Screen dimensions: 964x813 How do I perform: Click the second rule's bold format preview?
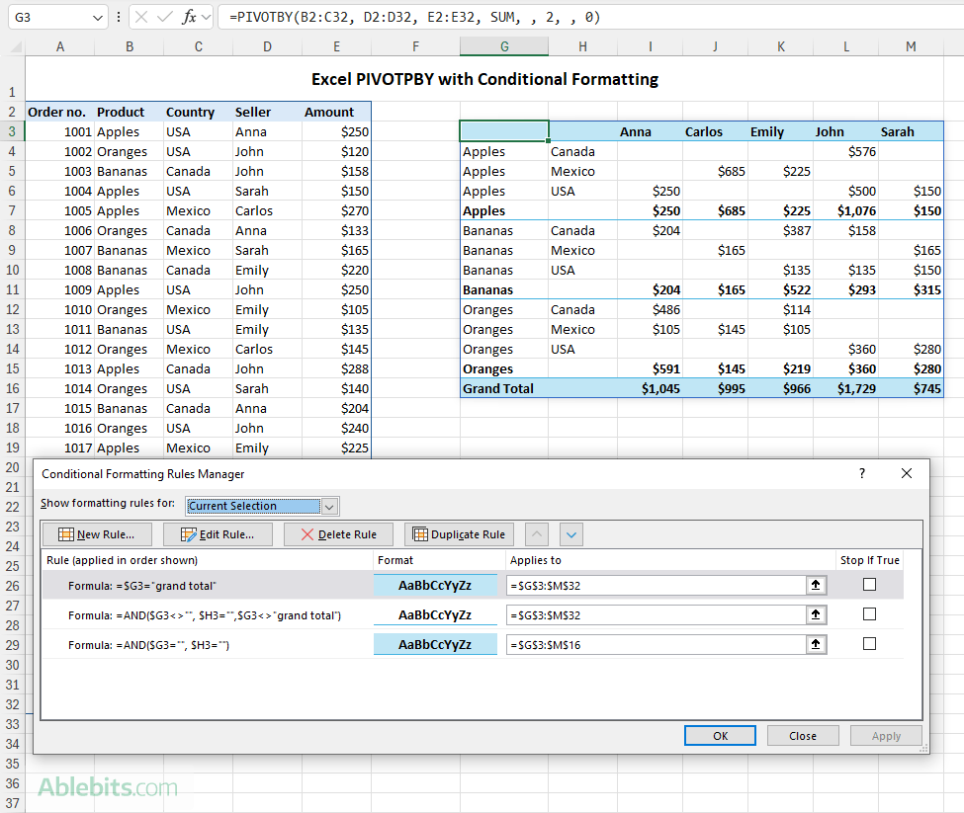click(435, 614)
